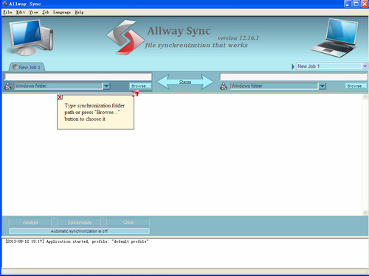Click the left Browse button
The height and width of the screenshot is (276, 369).
click(x=139, y=86)
